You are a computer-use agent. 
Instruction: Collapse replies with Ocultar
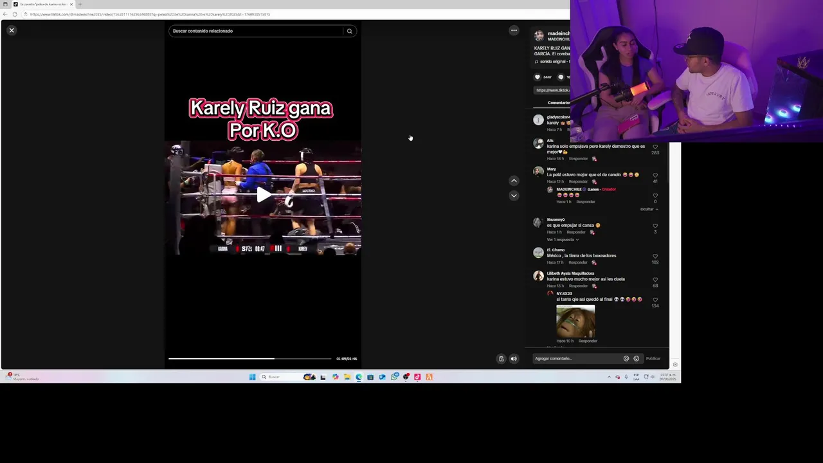[649, 209]
